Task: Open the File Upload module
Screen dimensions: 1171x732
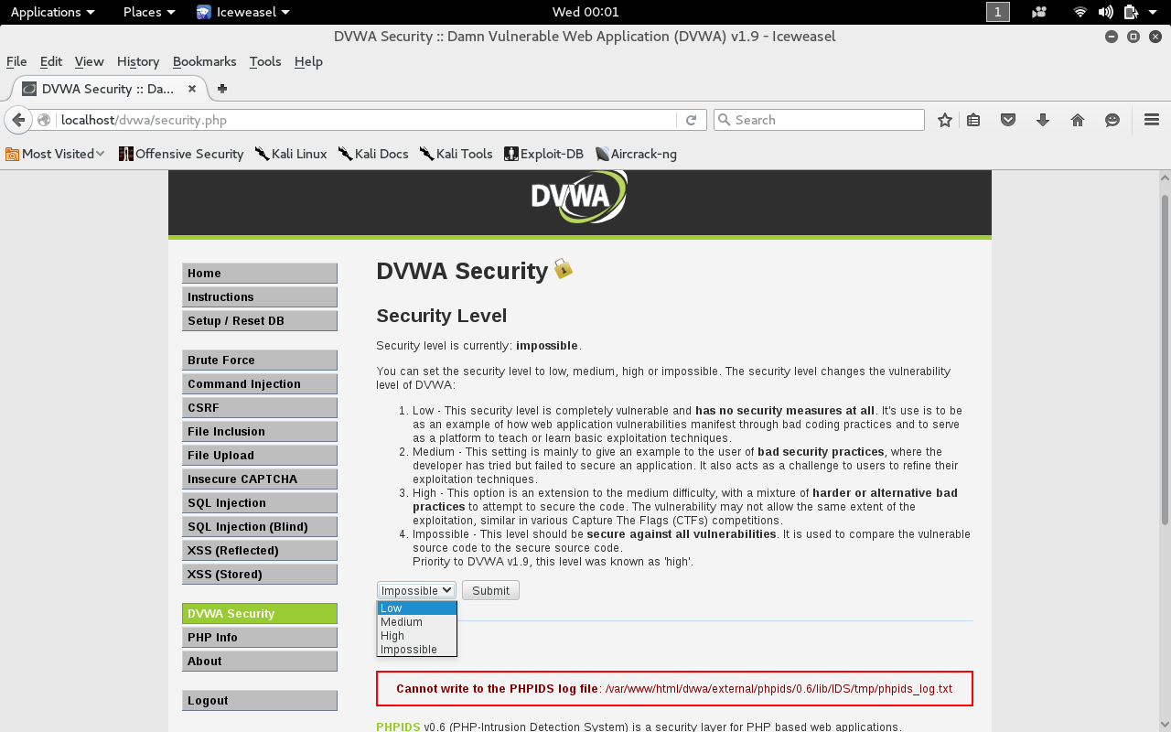Action: [260, 456]
